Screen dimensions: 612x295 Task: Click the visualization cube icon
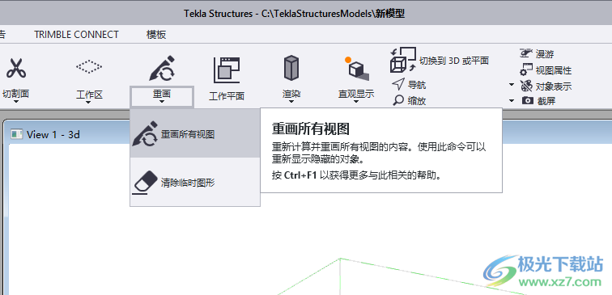pos(356,69)
